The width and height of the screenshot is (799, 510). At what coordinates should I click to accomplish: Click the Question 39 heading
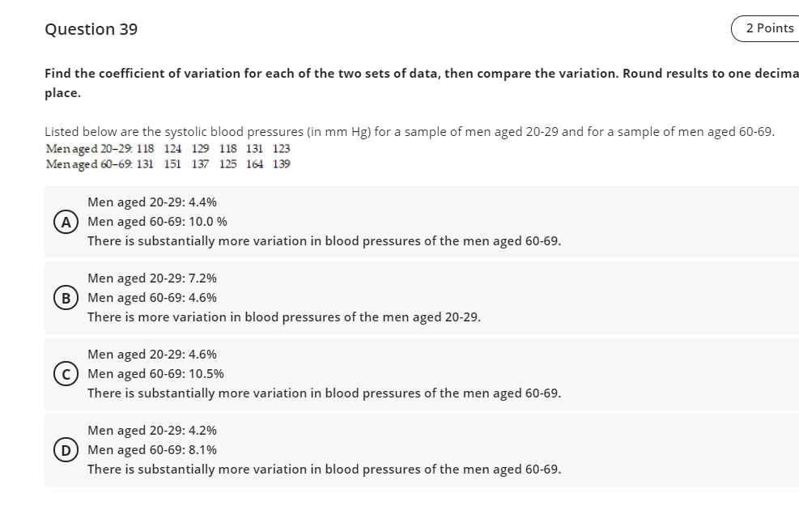pyautogui.click(x=91, y=29)
